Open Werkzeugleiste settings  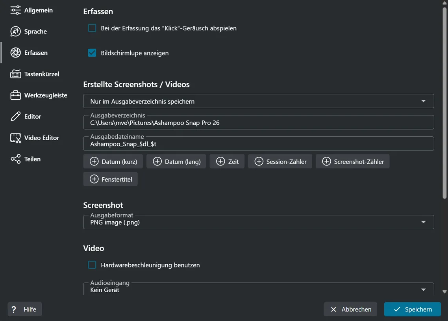click(46, 95)
